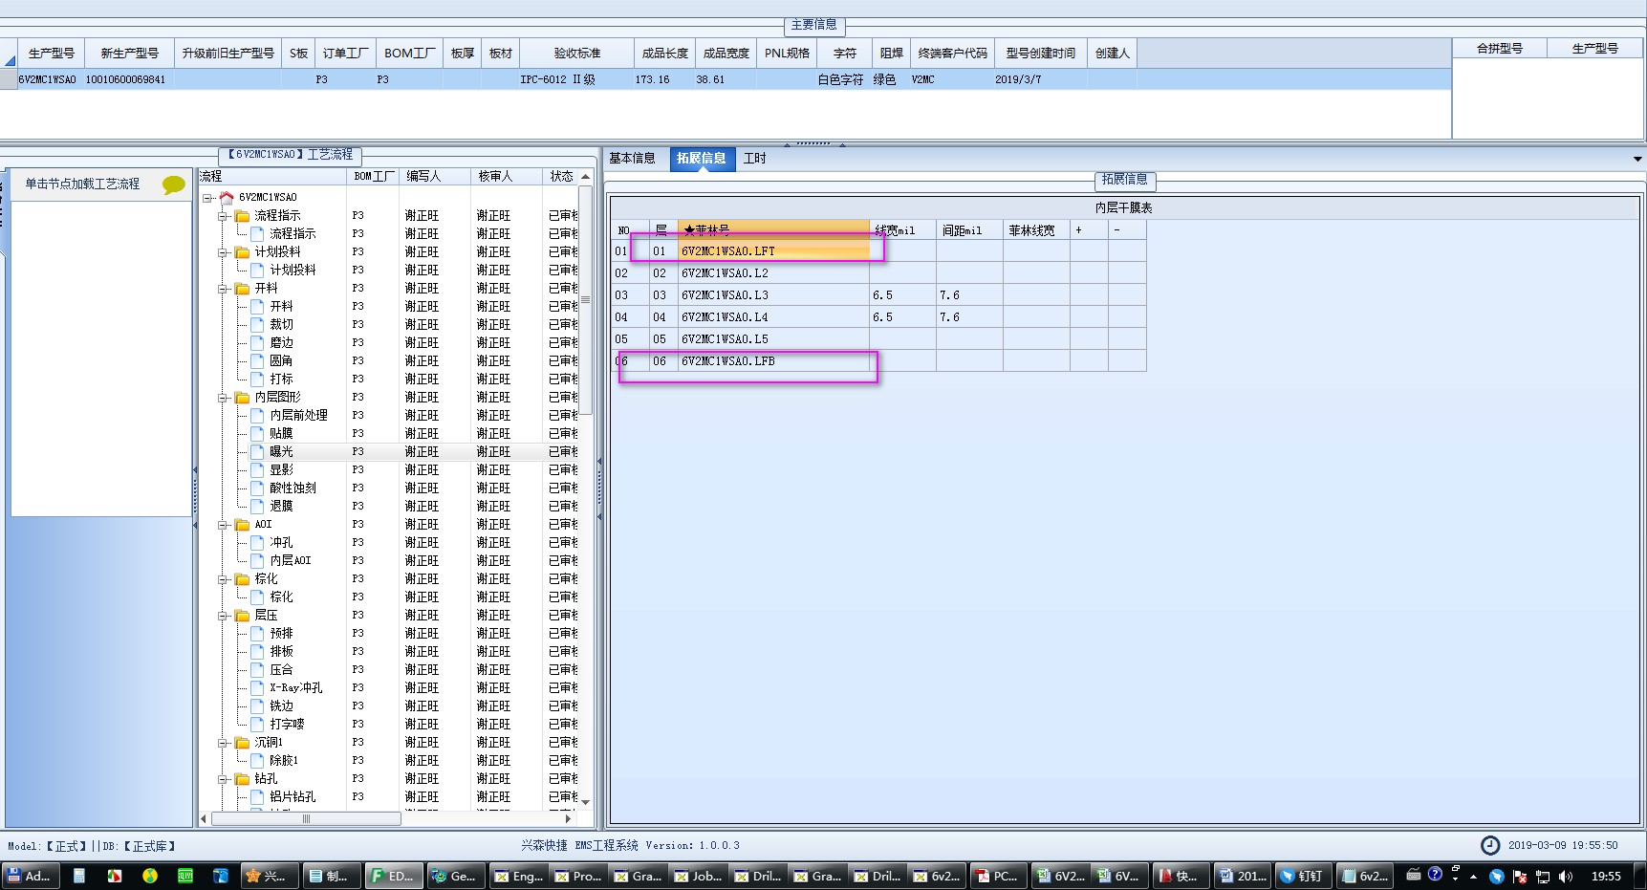Image resolution: width=1647 pixels, height=890 pixels.
Task: Switch to the 基本信息 tab
Action: [632, 159]
